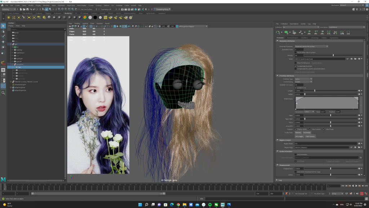Toggle the Face Camera option
This screenshot has height=208, width=369.
tap(310, 129)
